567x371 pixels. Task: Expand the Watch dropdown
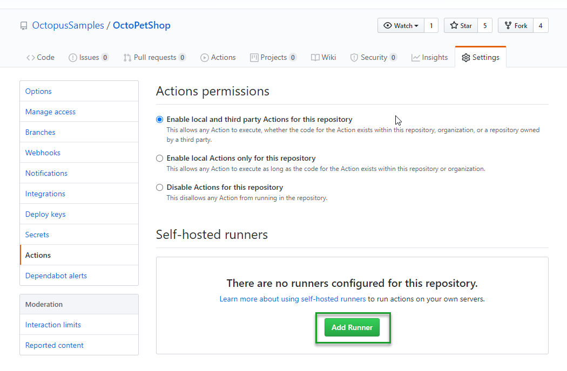pyautogui.click(x=401, y=26)
